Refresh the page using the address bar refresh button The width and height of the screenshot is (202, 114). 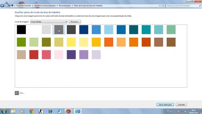(163, 6)
